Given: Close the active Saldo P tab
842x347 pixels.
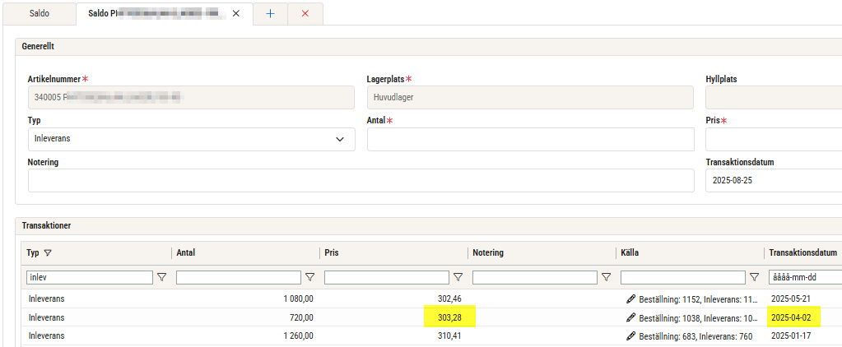Looking at the screenshot, I should point(235,14).
